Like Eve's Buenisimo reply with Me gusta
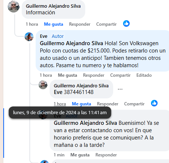The height and width of the screenshot is (163, 169). [x=80, y=155]
